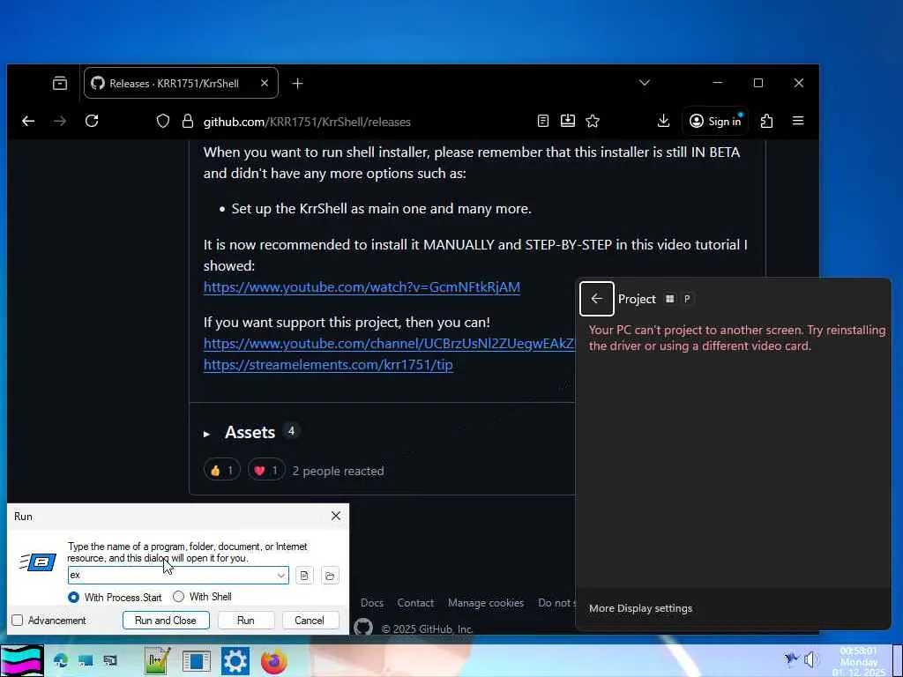Toggle reader view in the address bar
The width and height of the screenshot is (903, 677).
click(x=542, y=121)
